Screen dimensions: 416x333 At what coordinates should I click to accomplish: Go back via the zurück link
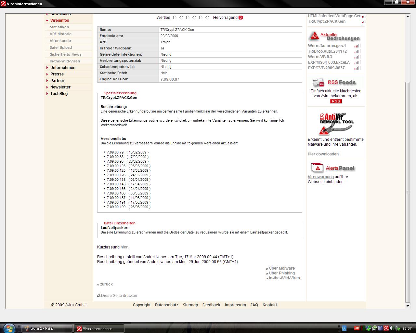[105, 284]
